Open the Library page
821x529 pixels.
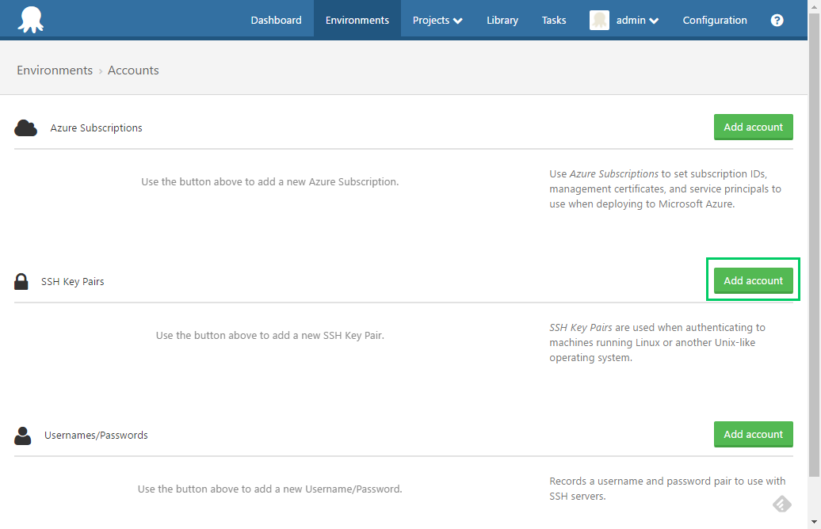tap(502, 21)
